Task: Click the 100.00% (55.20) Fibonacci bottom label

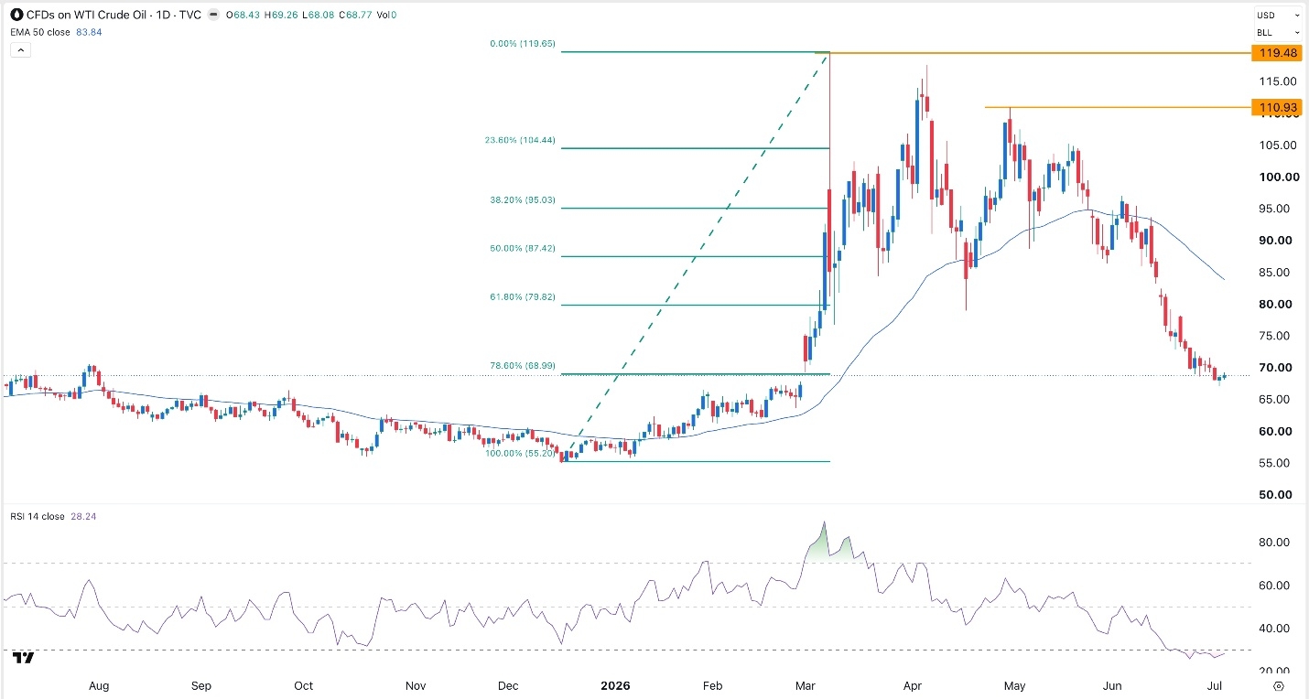Action: pyautogui.click(x=520, y=453)
